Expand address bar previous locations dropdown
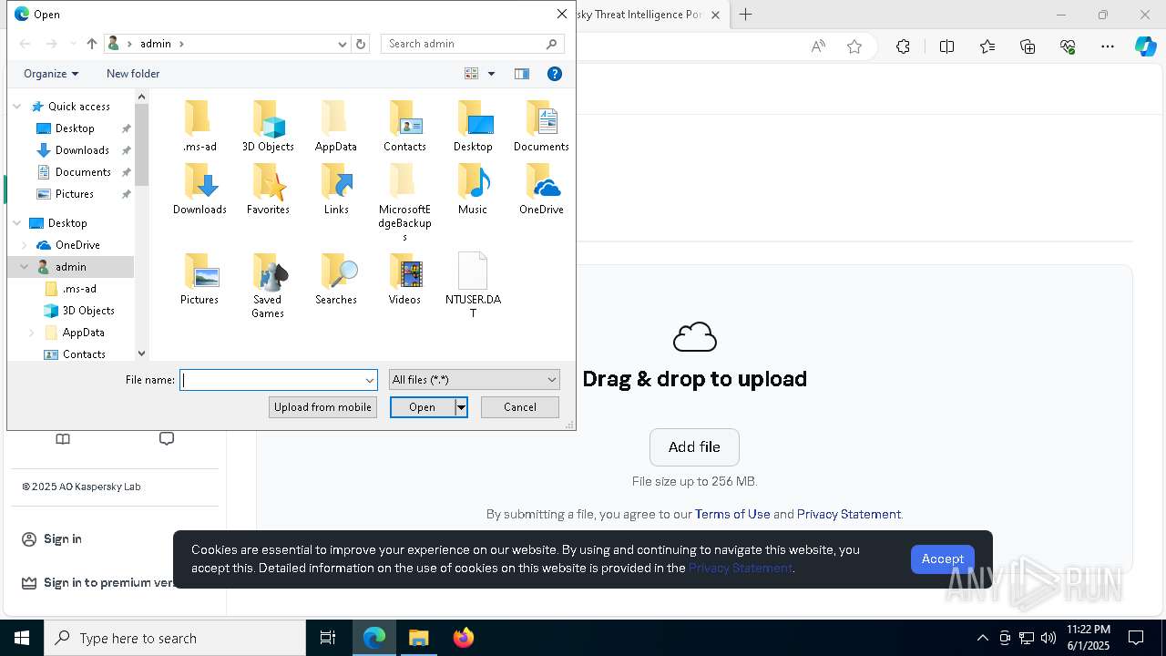1166x656 pixels. click(343, 44)
